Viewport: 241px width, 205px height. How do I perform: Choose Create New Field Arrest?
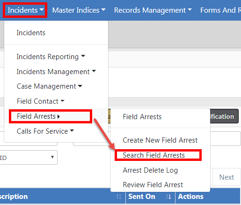[160, 140]
